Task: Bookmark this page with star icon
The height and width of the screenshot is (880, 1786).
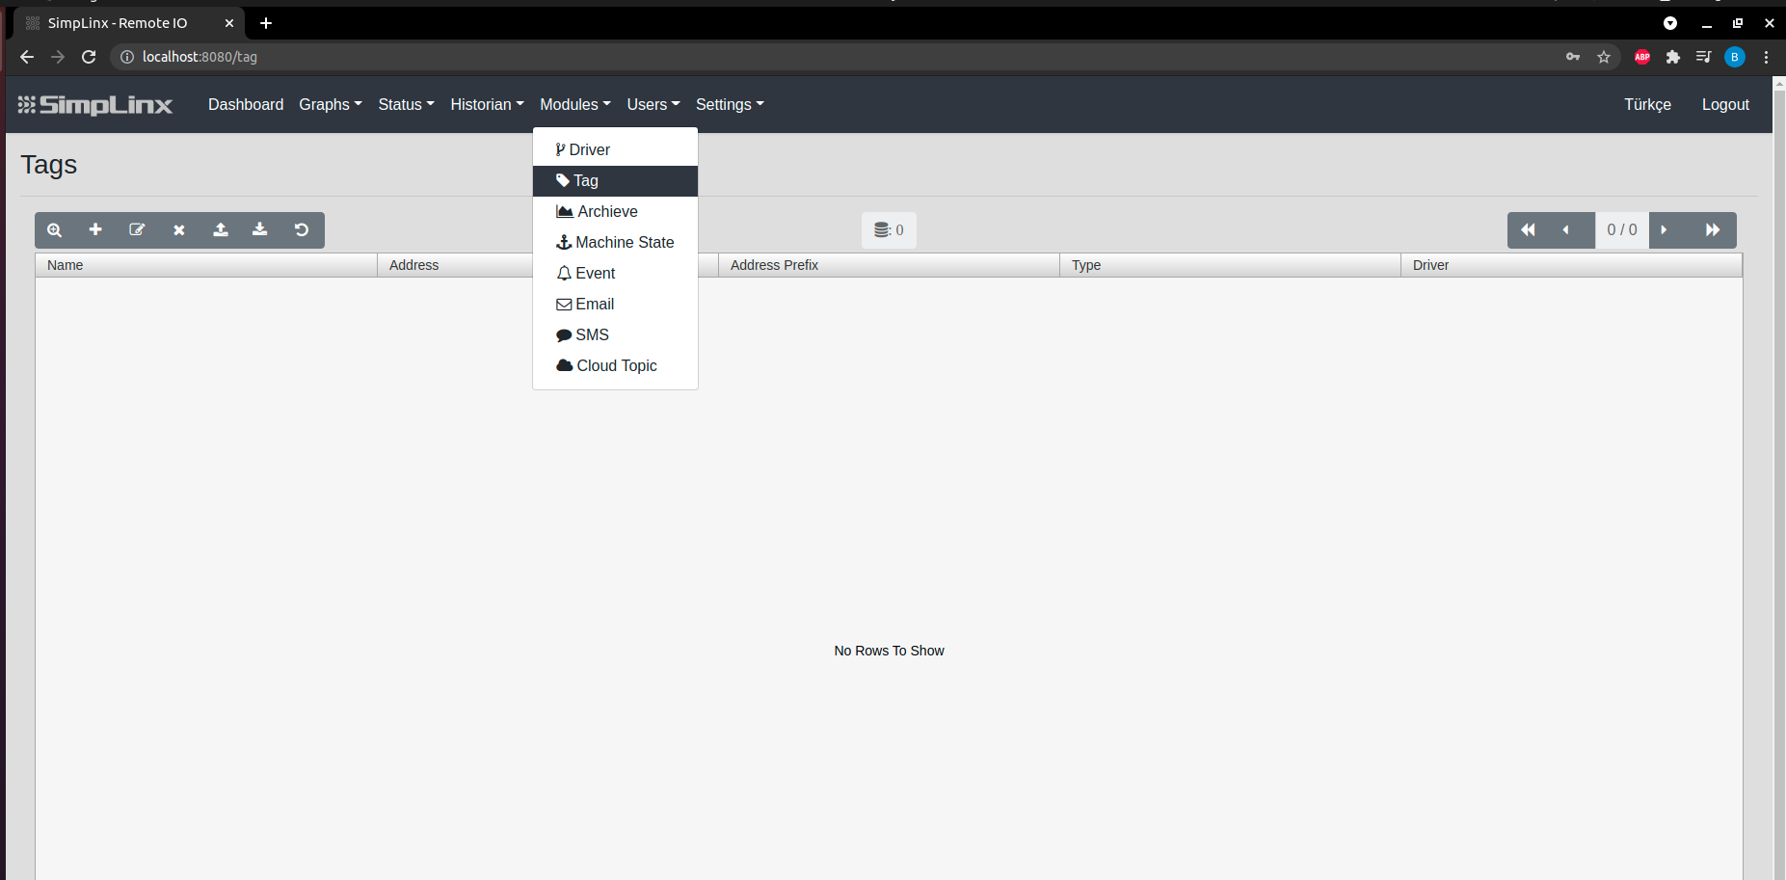Action: (1604, 57)
